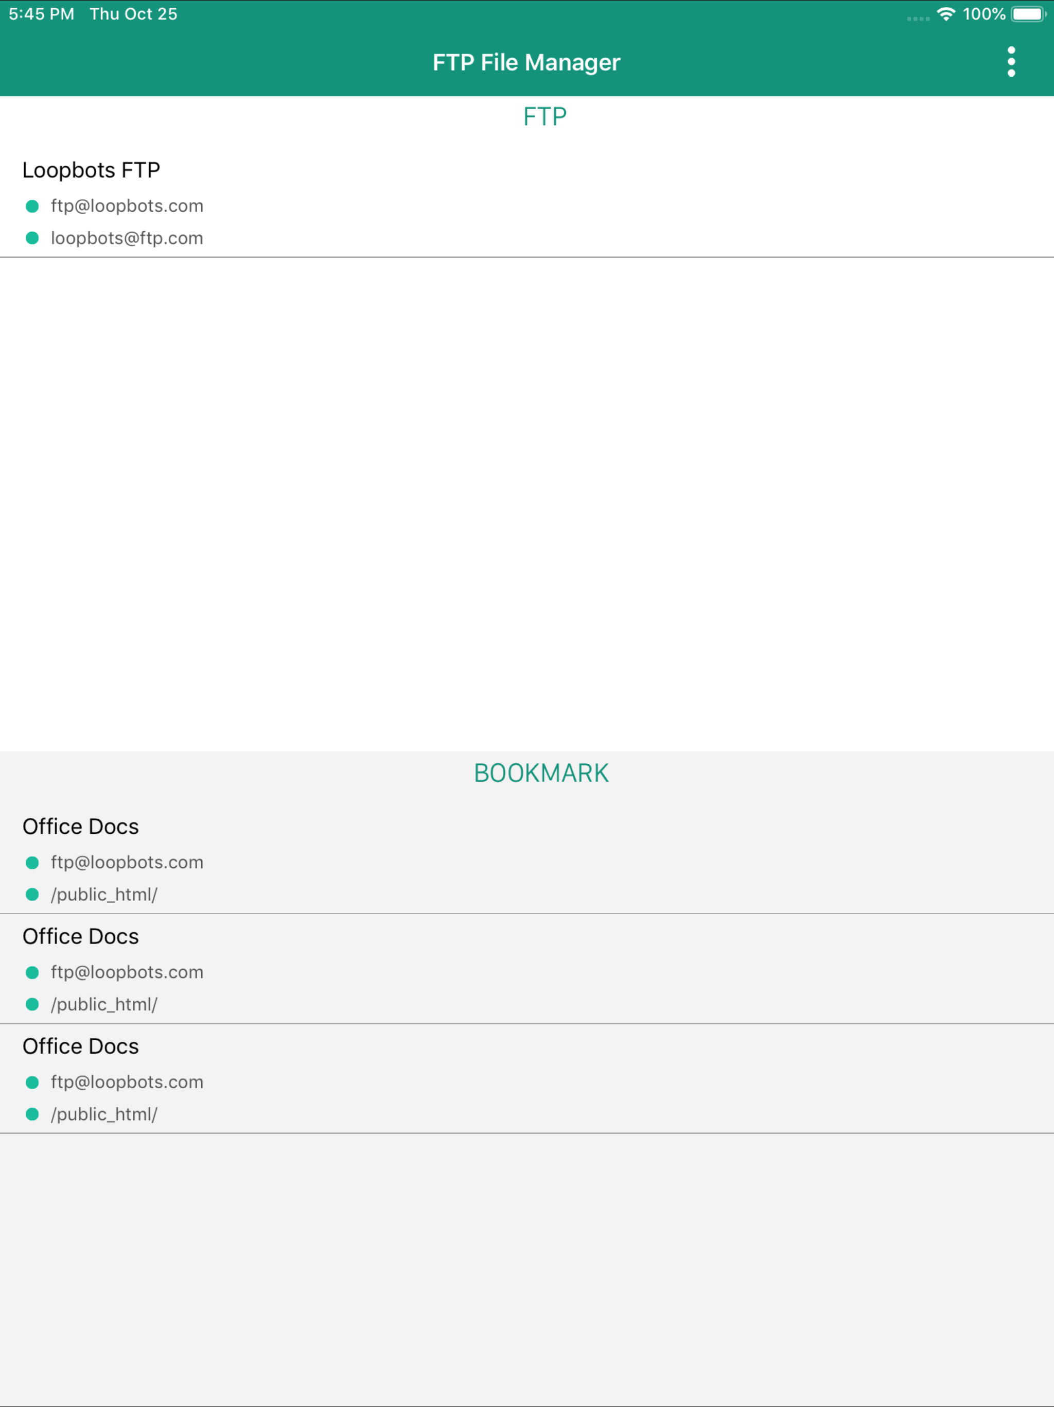
Task: Open the second Office Docs bookmark
Action: 81,936
